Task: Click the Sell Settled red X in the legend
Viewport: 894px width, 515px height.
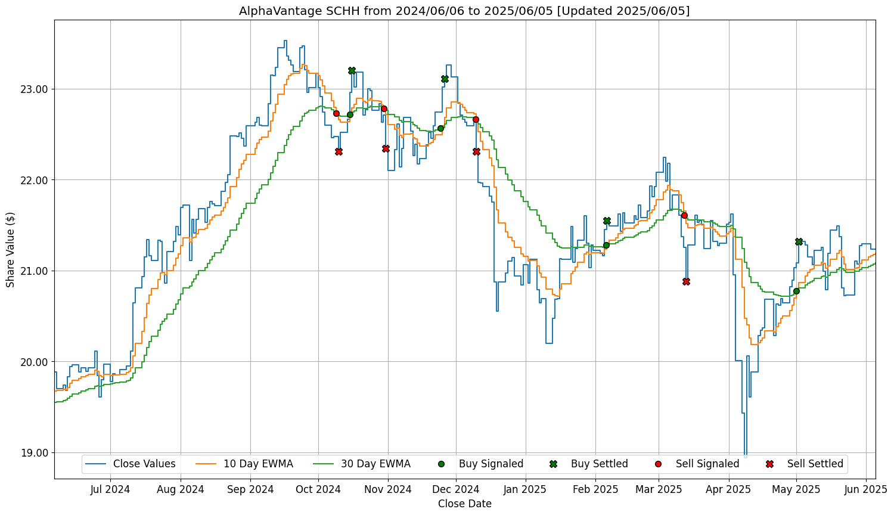Action: [769, 464]
